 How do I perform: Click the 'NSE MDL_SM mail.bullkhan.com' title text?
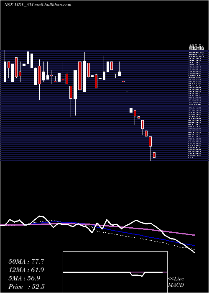pos(38,5)
